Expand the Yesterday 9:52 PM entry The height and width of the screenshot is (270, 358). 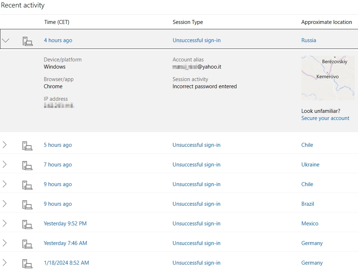coord(5,224)
